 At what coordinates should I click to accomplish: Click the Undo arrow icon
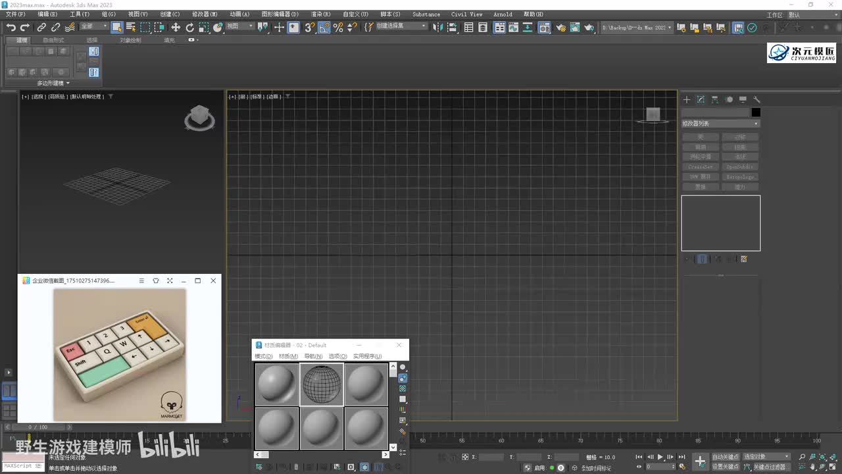pyautogui.click(x=11, y=27)
